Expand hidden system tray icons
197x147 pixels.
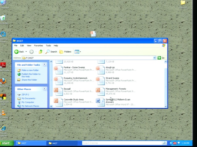(171, 143)
